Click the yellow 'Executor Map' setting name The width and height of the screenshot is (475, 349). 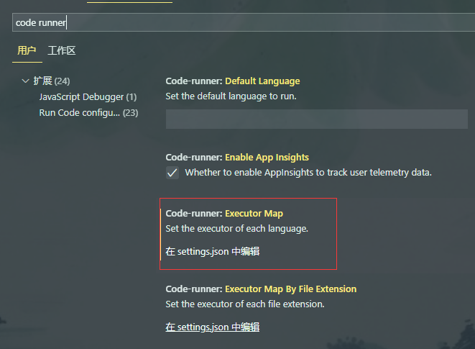pyautogui.click(x=254, y=213)
